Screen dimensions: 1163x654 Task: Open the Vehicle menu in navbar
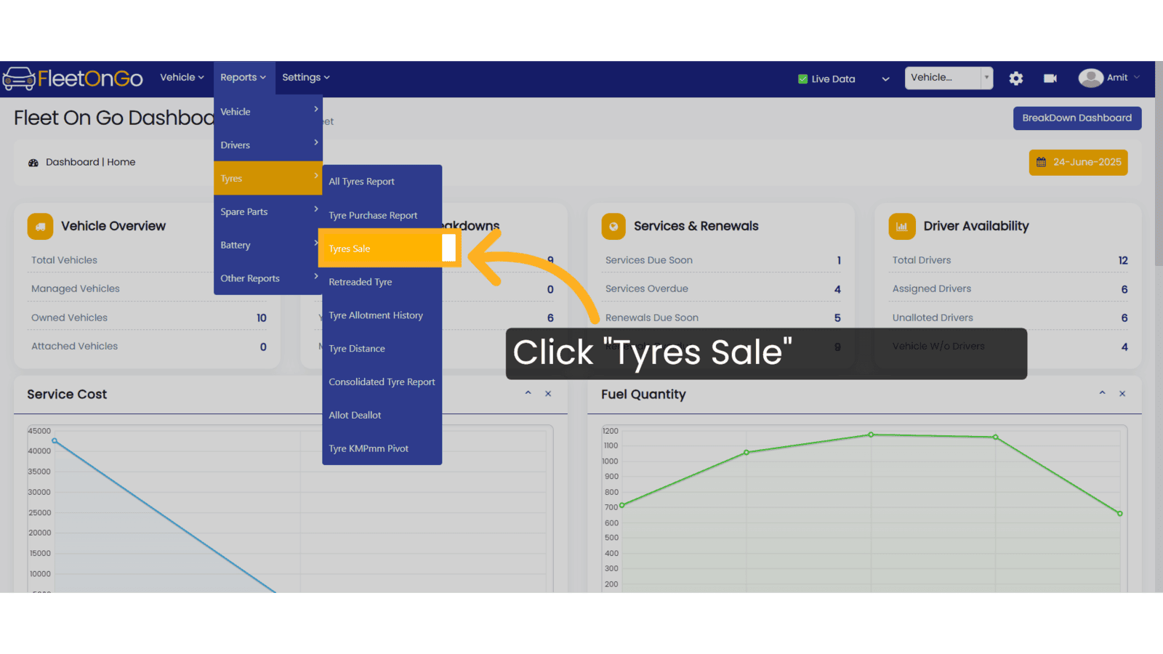[182, 78]
